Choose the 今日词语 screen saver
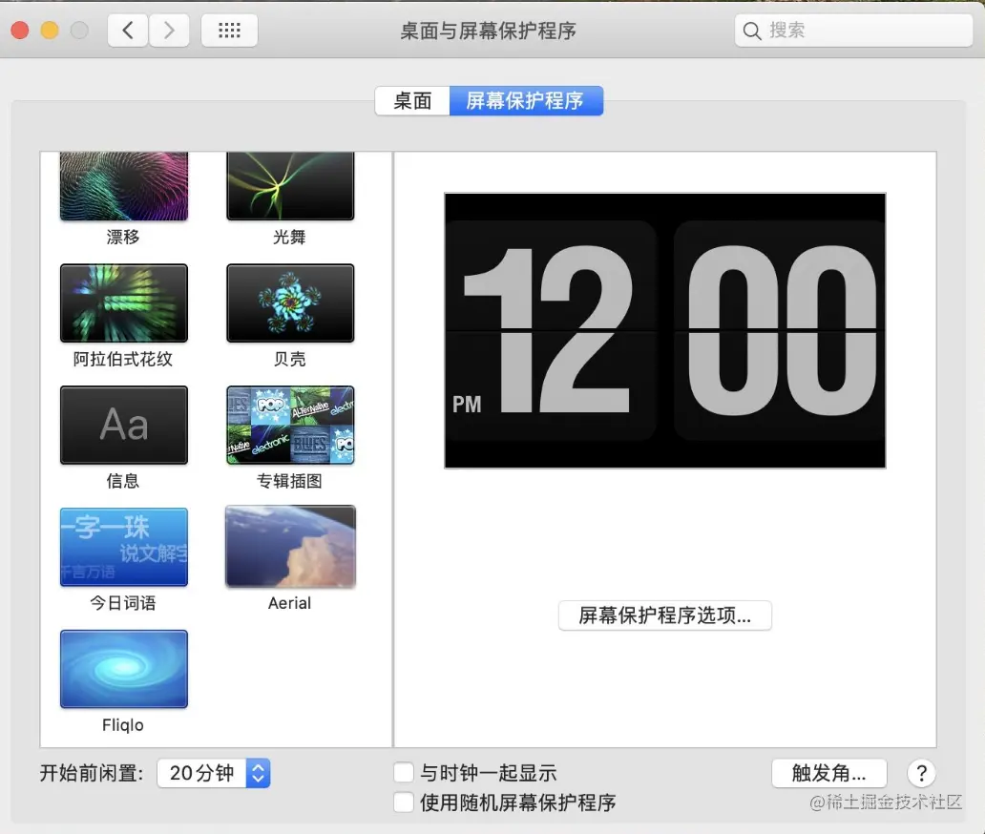 [x=123, y=547]
